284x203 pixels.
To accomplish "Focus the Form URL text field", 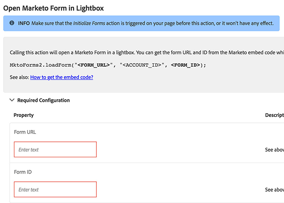I will point(55,150).
